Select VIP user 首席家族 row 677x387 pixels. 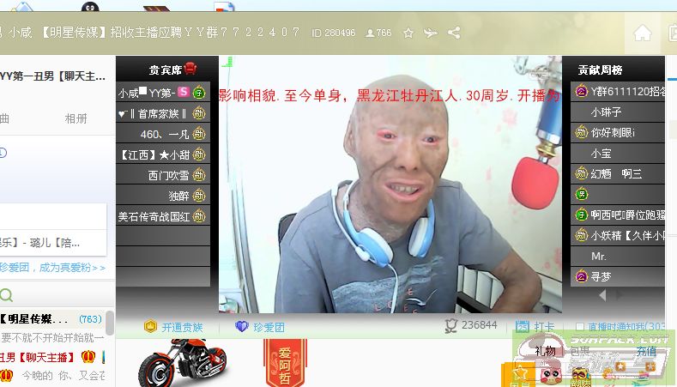coord(163,113)
